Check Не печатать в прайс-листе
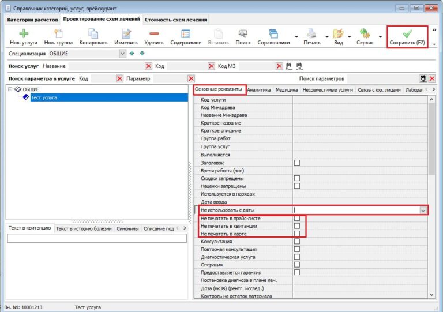 coord(297,218)
